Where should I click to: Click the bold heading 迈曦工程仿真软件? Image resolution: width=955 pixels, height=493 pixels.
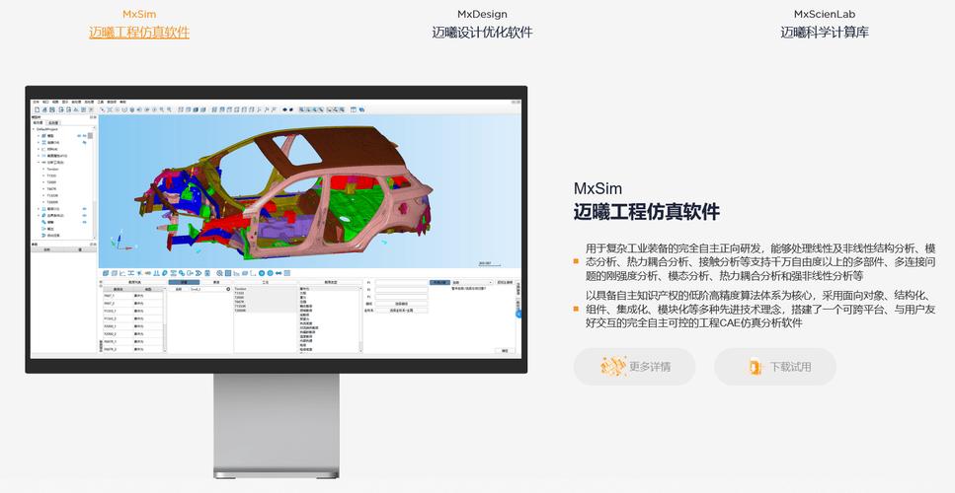point(646,212)
